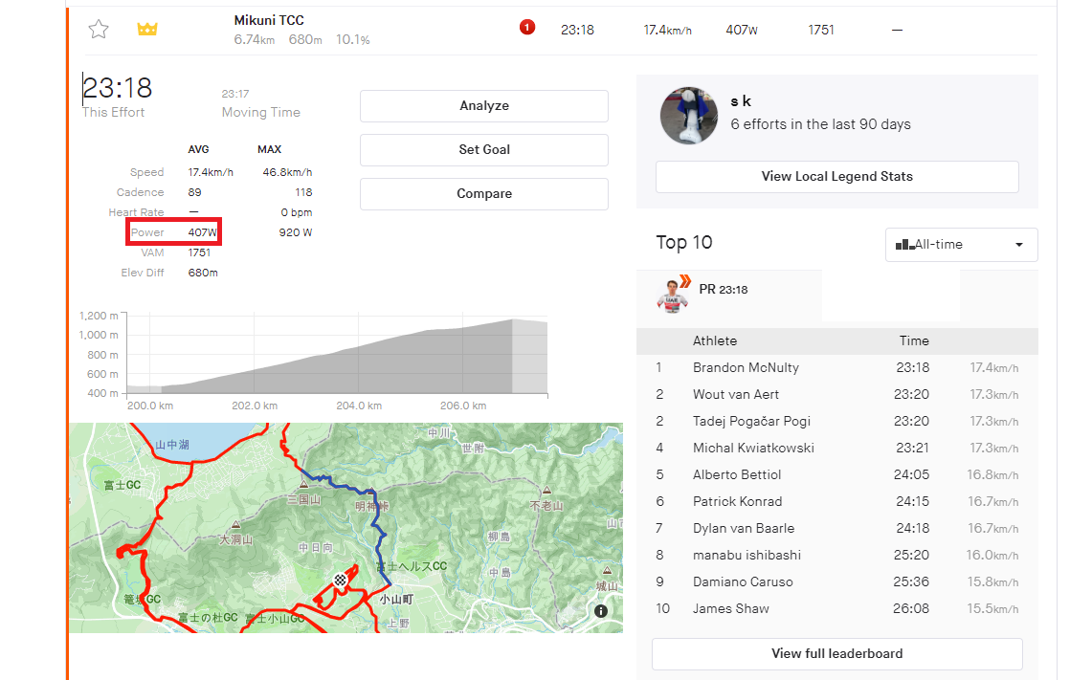The width and height of the screenshot is (1092, 680).
Task: Star the Mikuni TCC segment
Action: [99, 30]
